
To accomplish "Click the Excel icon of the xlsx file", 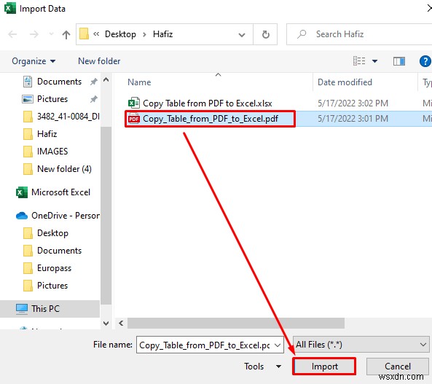I will click(134, 103).
